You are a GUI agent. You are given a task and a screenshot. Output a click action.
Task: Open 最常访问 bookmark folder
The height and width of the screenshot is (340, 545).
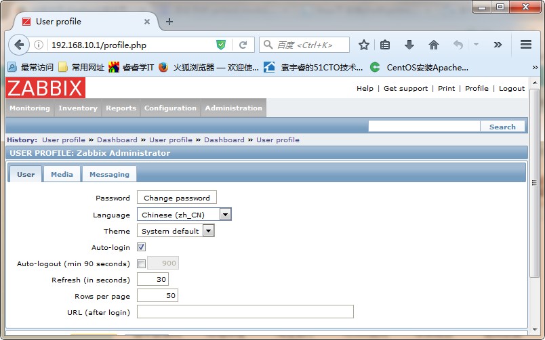coord(31,67)
